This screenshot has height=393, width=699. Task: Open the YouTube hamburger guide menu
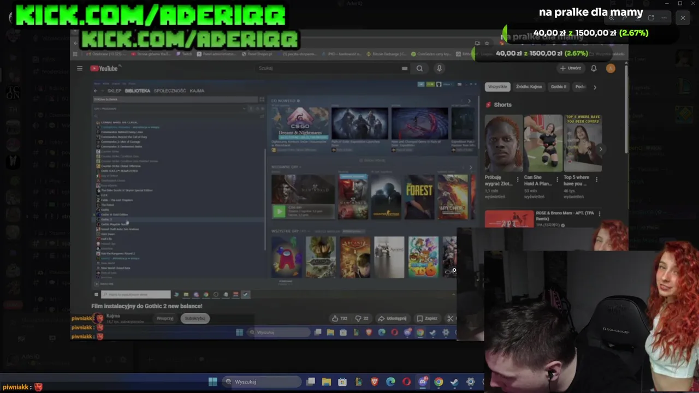point(80,68)
